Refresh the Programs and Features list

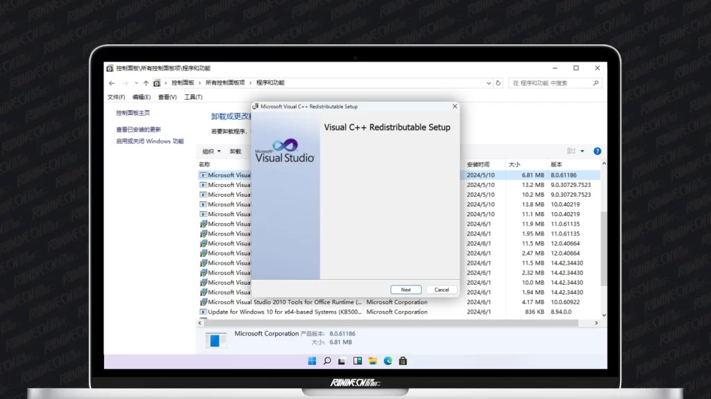[x=498, y=83]
